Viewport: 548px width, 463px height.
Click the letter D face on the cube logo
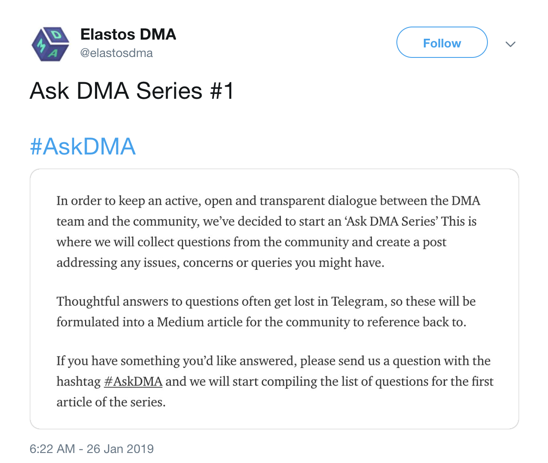[56, 34]
